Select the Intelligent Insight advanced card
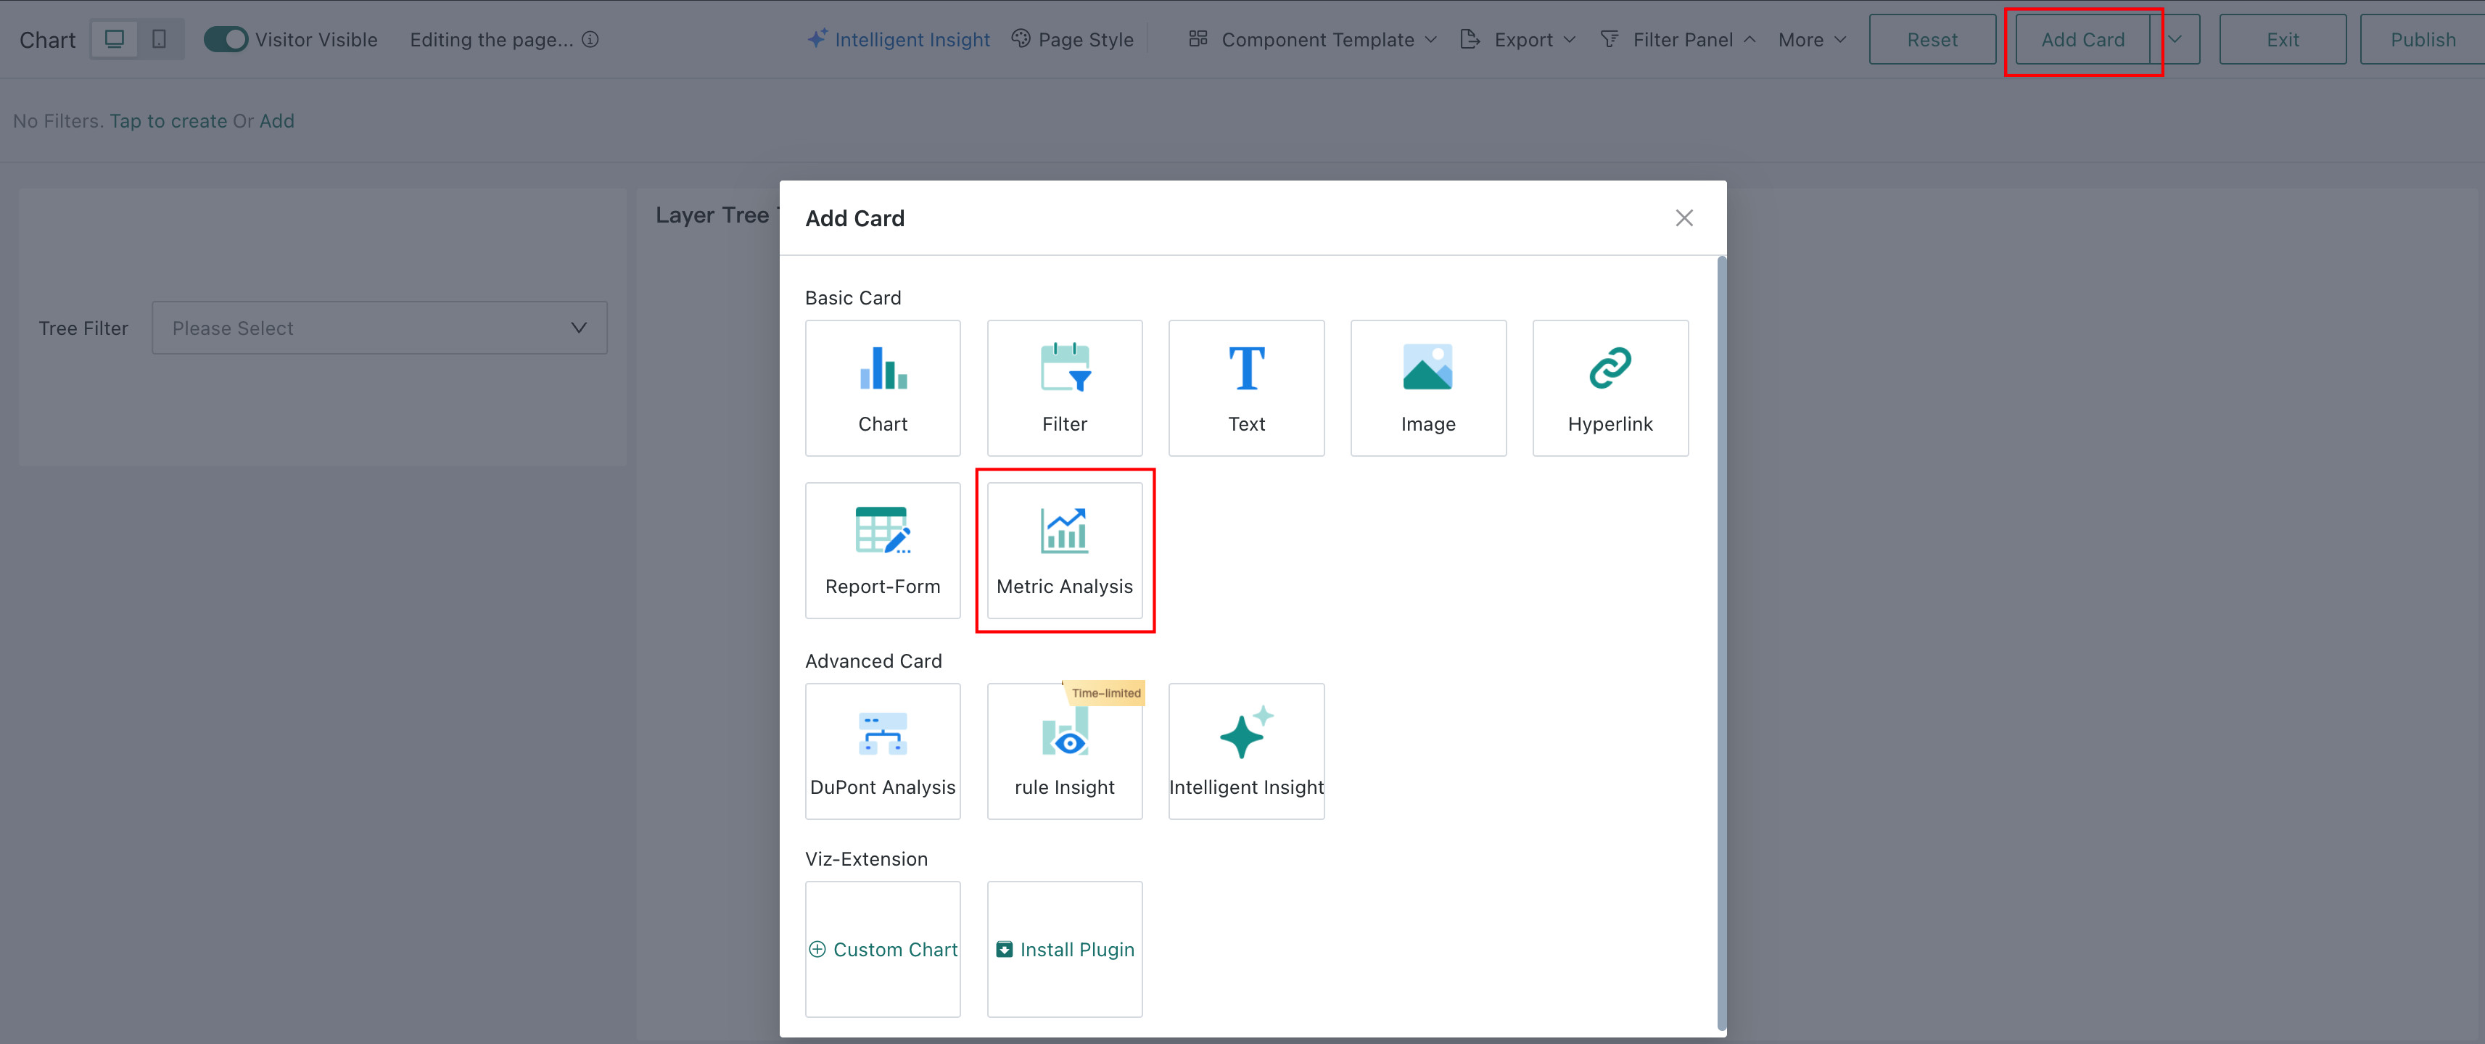Screen dimensions: 2485x1044 coord(1246,751)
